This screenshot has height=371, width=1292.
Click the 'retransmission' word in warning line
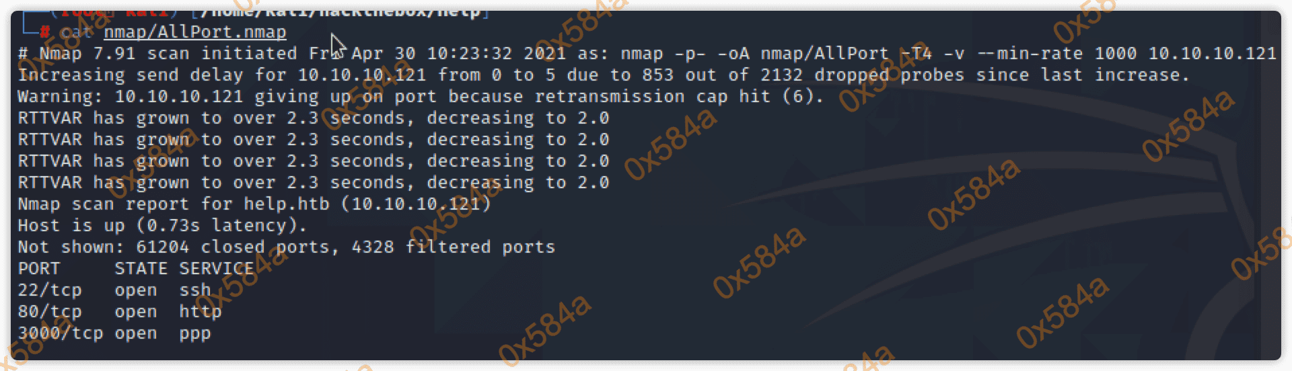609,97
